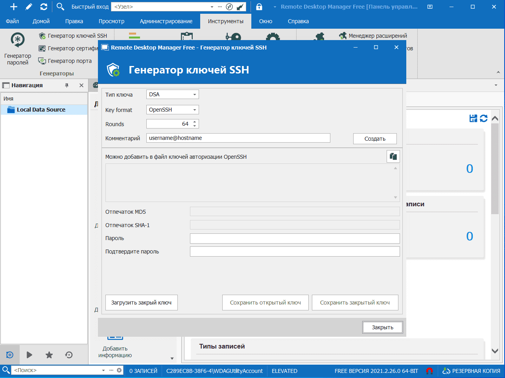Open recent entries history icon
The width and height of the screenshot is (505, 378).
tap(69, 355)
